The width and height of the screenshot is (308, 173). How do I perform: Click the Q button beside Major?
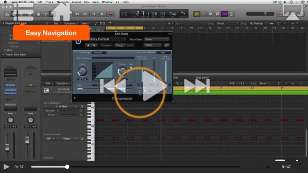(x=82, y=139)
